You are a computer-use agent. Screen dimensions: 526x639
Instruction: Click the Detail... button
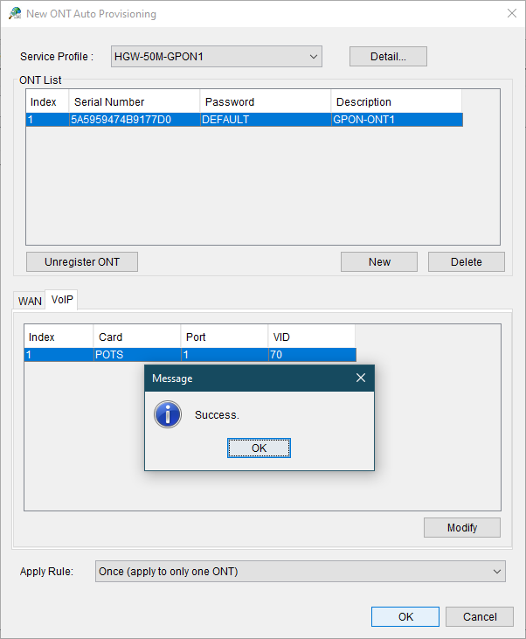[388, 57]
